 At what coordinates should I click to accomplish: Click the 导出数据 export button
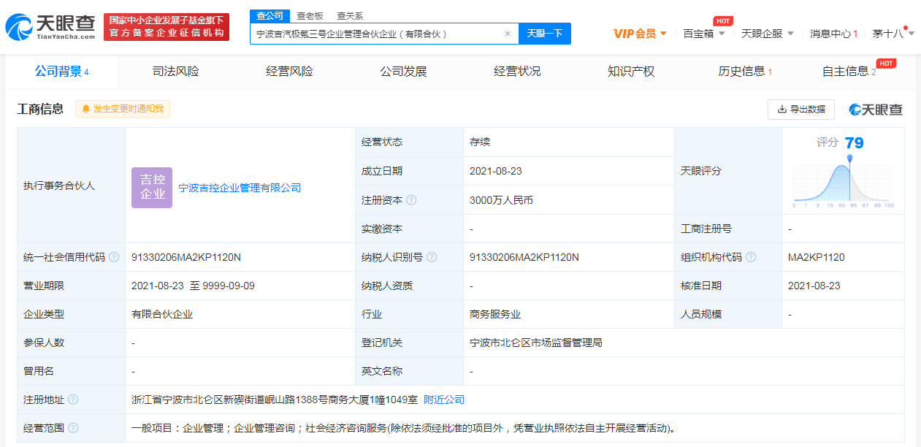tap(801, 110)
